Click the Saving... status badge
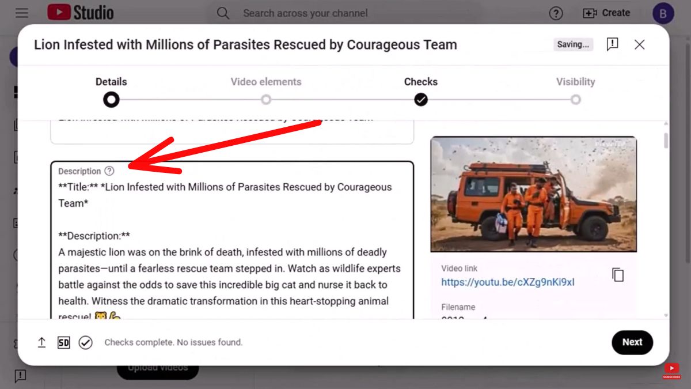691x389 pixels. (x=574, y=44)
